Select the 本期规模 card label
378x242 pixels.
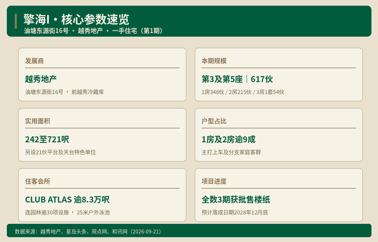click(214, 61)
